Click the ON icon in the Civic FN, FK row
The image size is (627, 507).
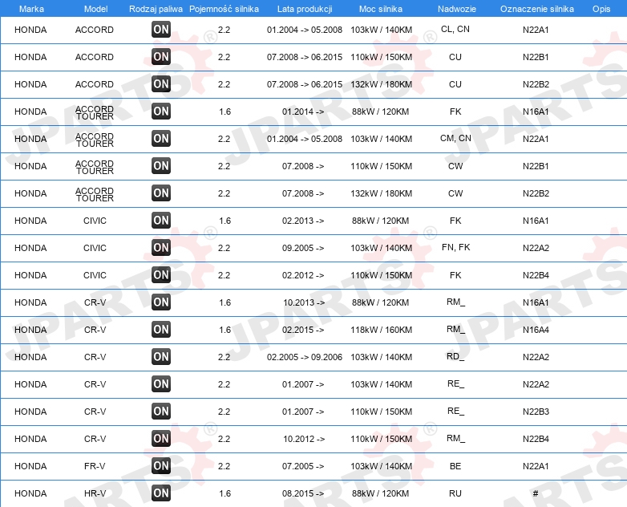pos(161,247)
